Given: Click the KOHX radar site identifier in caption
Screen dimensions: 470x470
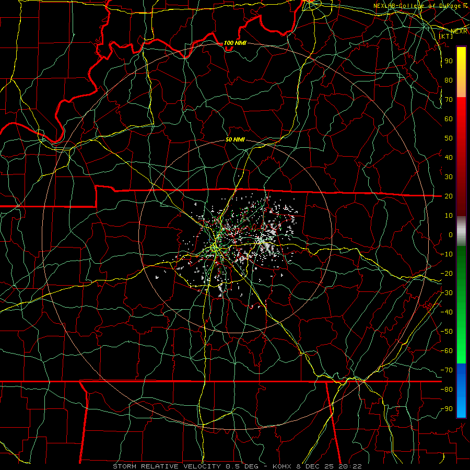Looking at the screenshot, I should tap(282, 466).
